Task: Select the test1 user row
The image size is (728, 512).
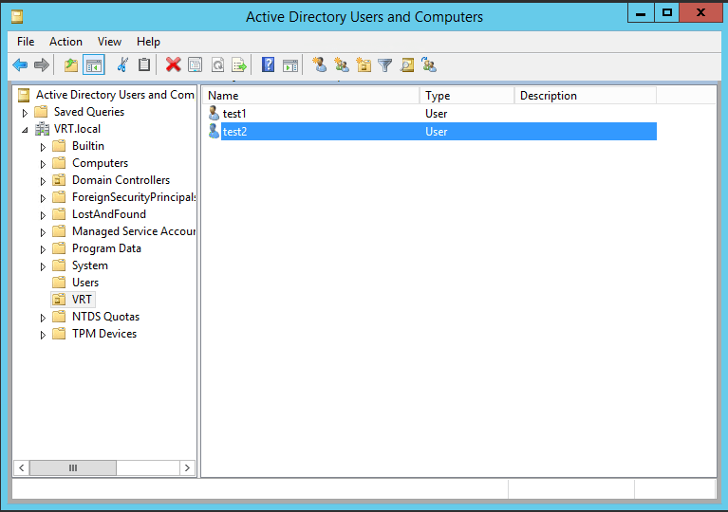Action: pyautogui.click(x=429, y=114)
